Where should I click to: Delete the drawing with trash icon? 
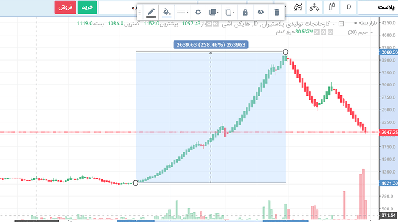276,12
